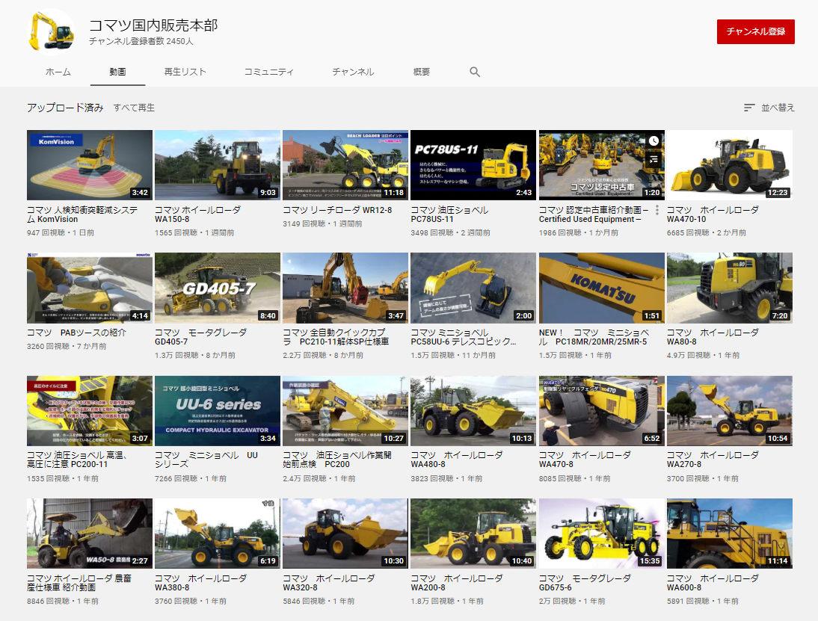Click channel name コマツ国内販売本部
This screenshot has width=818, height=621.
[x=153, y=25]
